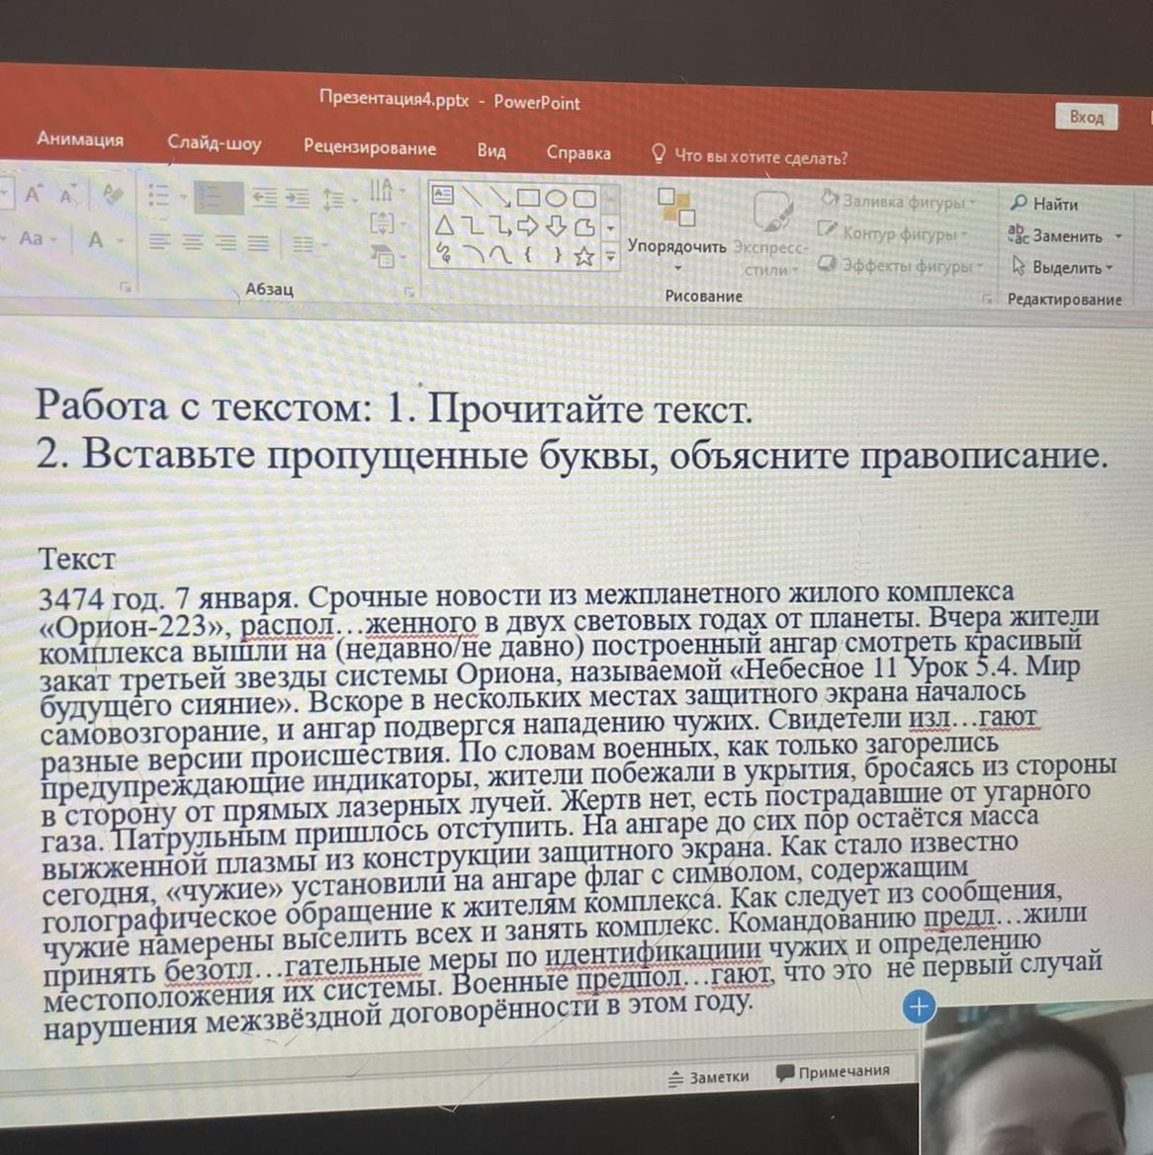The image size is (1153, 1155).
Task: Click the Decrease Font Size icon
Action: pos(68,195)
